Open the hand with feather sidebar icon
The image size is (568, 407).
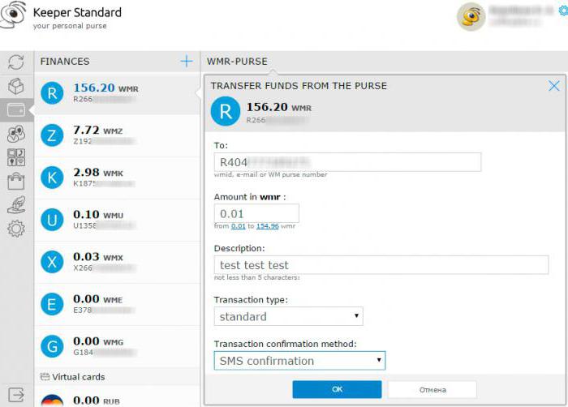tap(16, 205)
